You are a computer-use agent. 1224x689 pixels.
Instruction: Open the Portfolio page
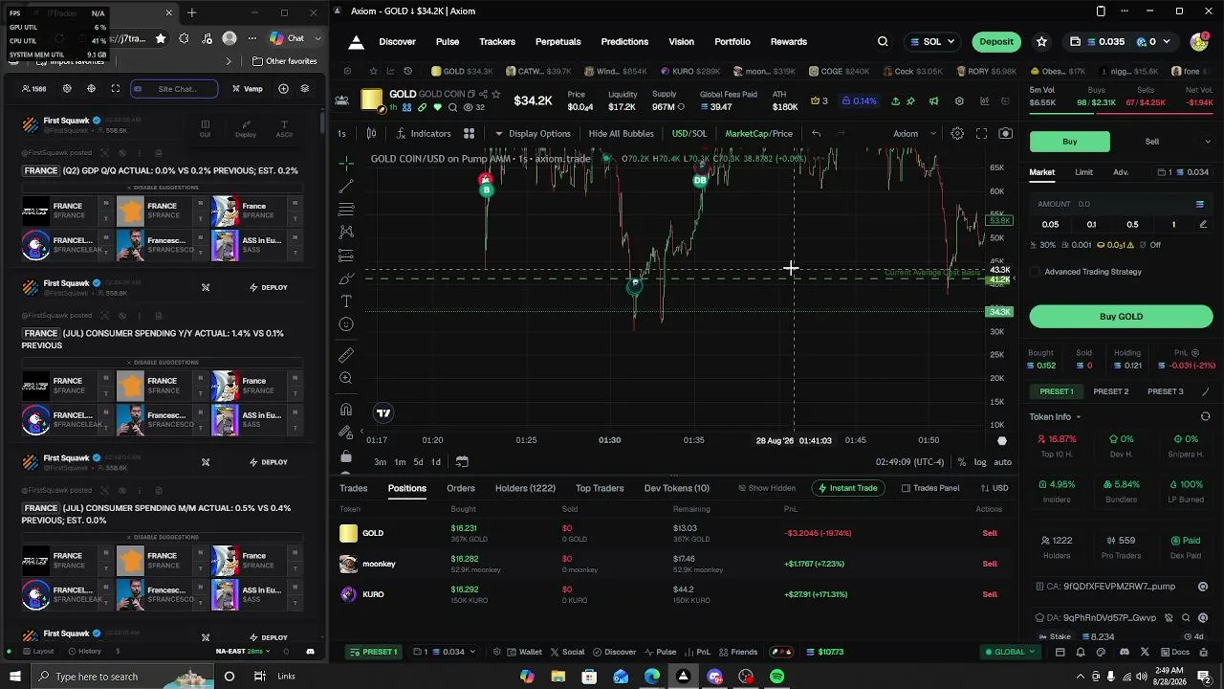[732, 42]
